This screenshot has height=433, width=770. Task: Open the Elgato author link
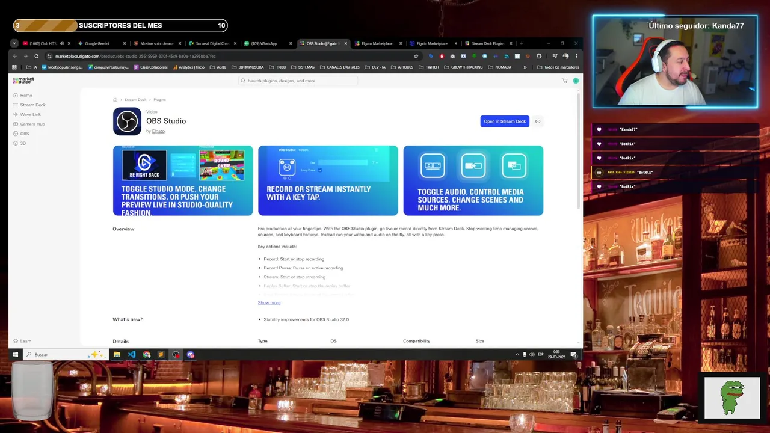coord(158,131)
